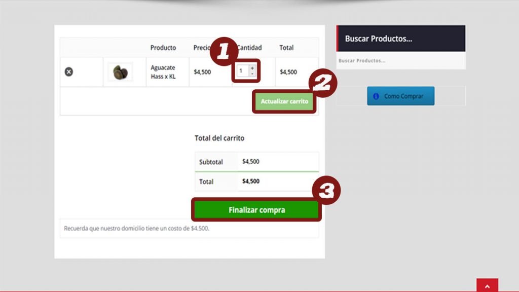Click the Actualizar carrito button
Screen dimensions: 519x292
[x=284, y=101]
